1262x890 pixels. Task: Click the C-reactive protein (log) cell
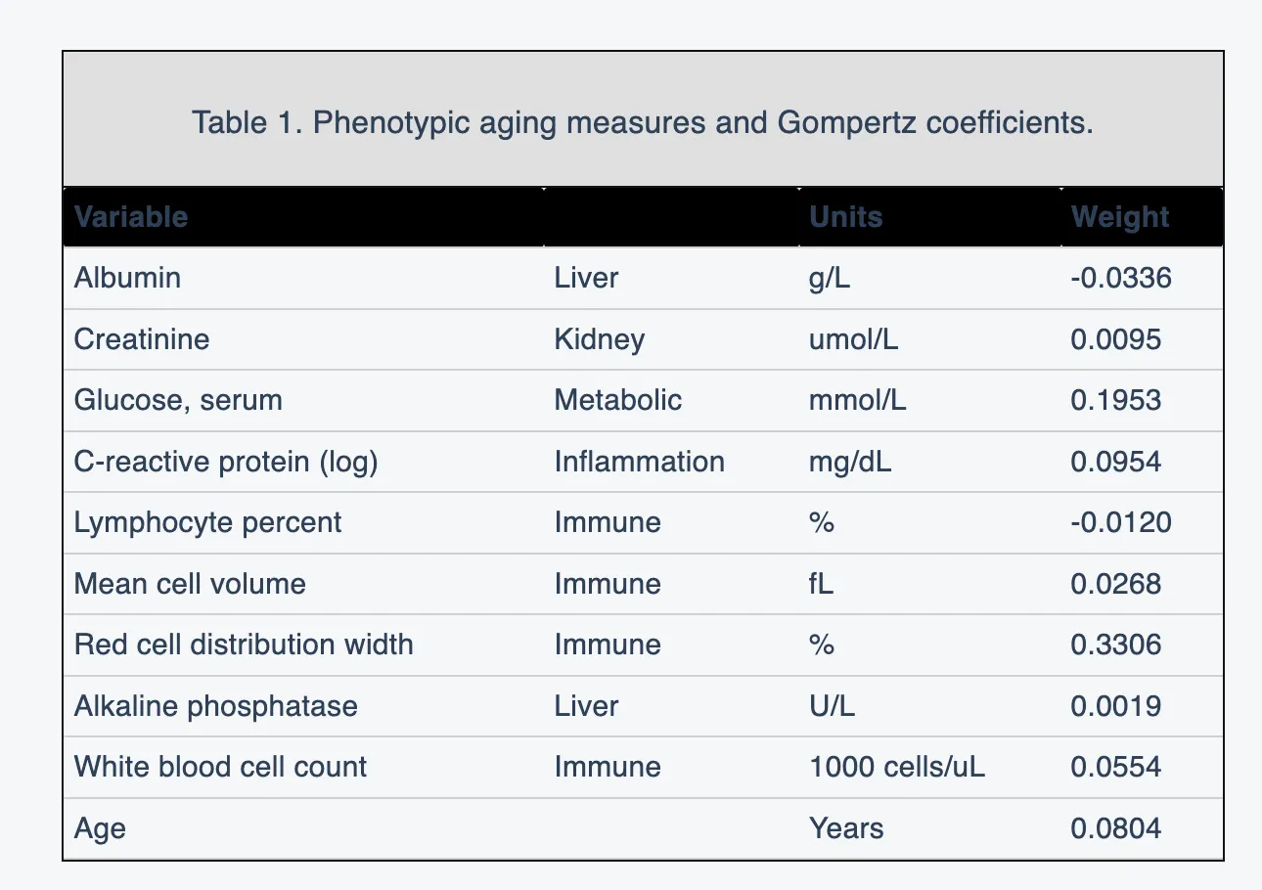[226, 462]
